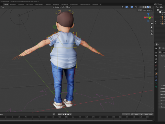This screenshot has width=165, height=124.
Task: Open the pivot point dropdown
Action: point(64,7)
